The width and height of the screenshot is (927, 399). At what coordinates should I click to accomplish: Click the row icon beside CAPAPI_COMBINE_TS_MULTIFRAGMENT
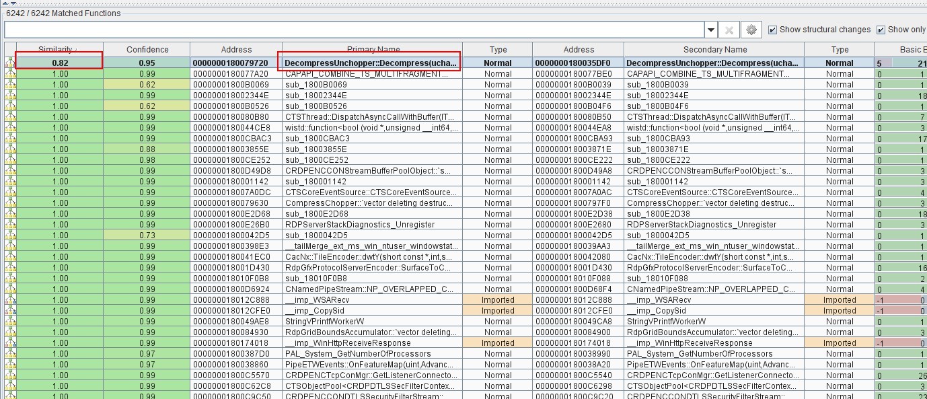tap(9, 74)
